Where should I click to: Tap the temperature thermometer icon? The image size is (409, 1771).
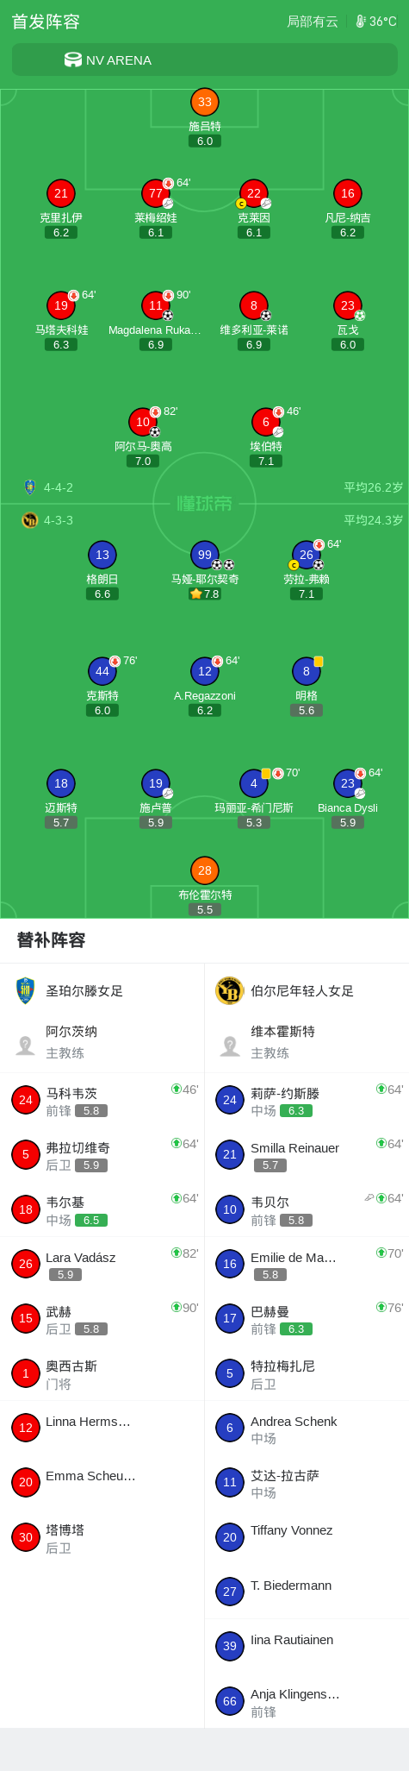361,22
